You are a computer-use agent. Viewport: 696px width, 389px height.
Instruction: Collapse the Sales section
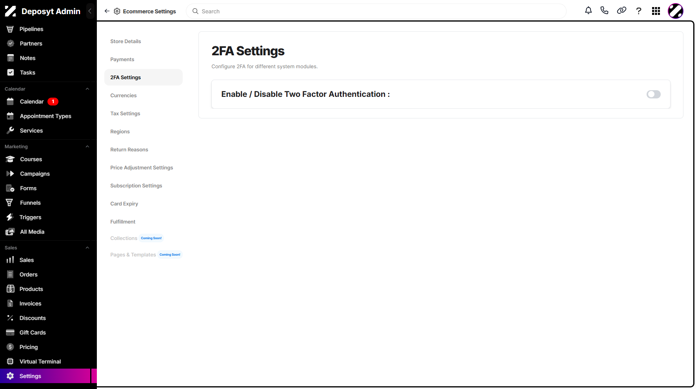pos(87,248)
